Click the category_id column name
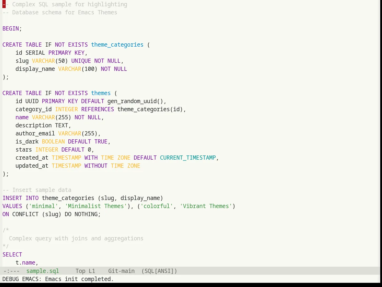382x287 pixels. 34,109
